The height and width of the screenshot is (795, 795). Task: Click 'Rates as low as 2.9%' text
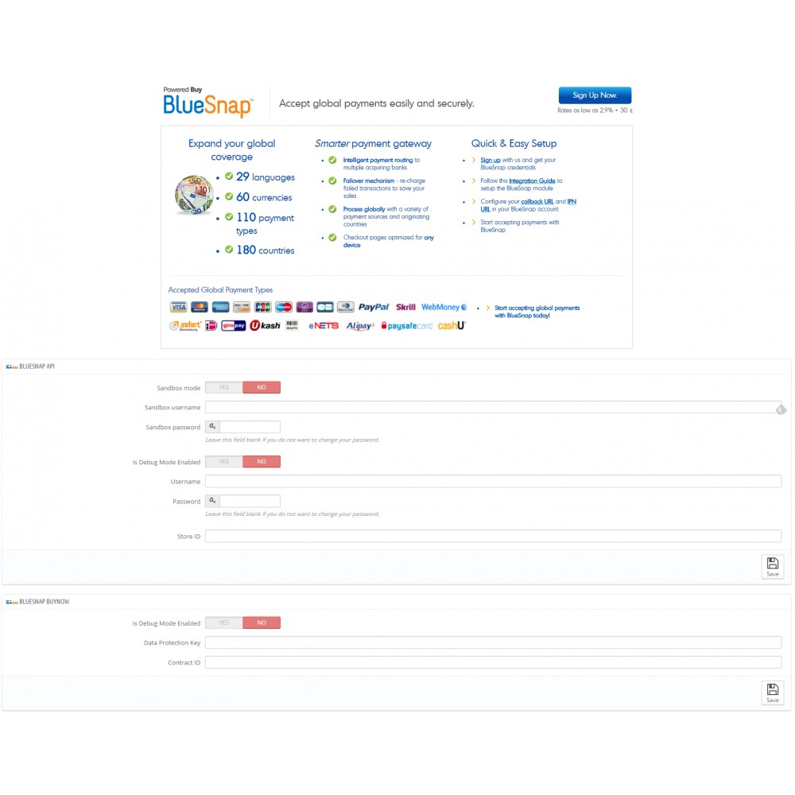coord(595,110)
